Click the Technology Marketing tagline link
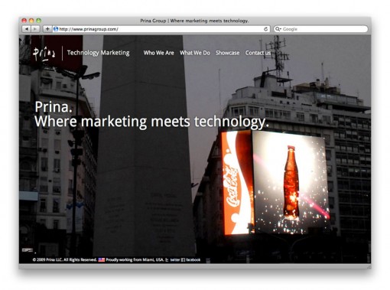The width and height of the screenshot is (390, 290). 98,53
